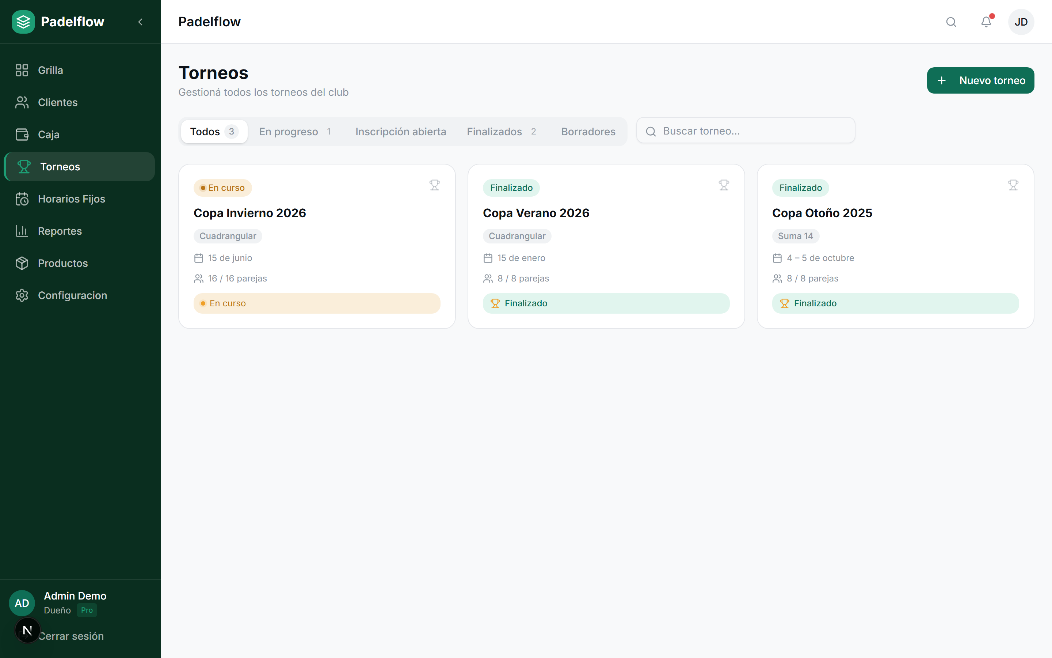Open the Grilla grid icon in sidebar
The height and width of the screenshot is (658, 1052).
[22, 70]
